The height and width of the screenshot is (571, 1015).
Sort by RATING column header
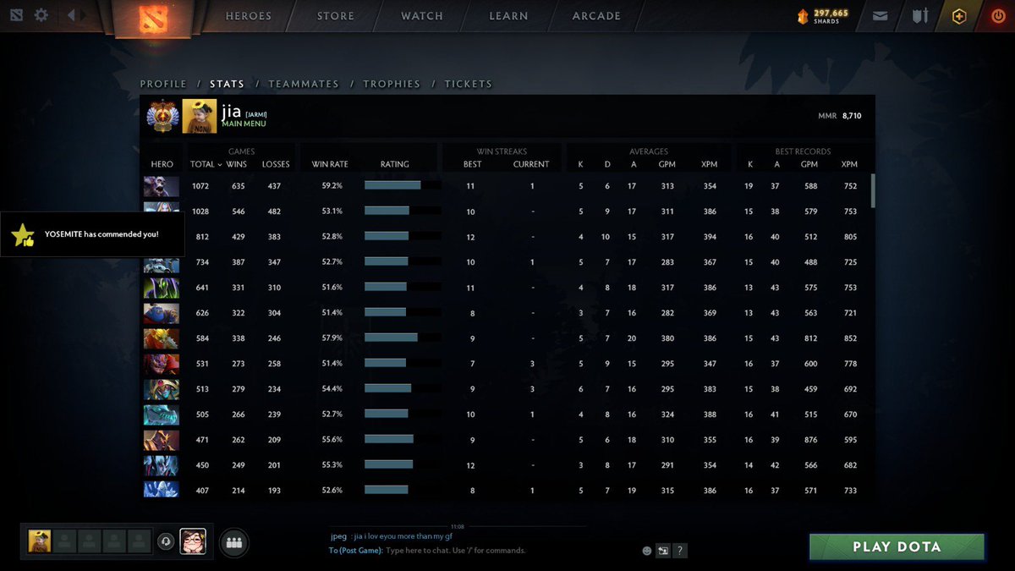click(395, 164)
